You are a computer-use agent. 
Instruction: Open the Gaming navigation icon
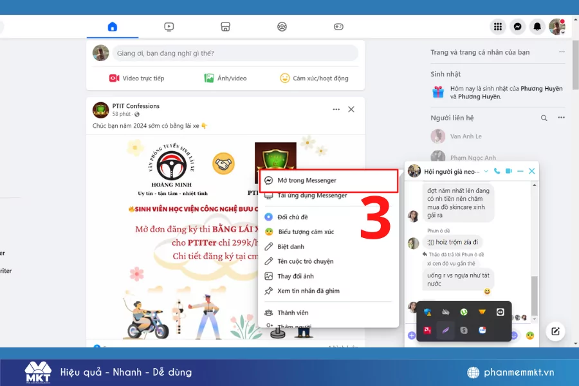pos(338,26)
